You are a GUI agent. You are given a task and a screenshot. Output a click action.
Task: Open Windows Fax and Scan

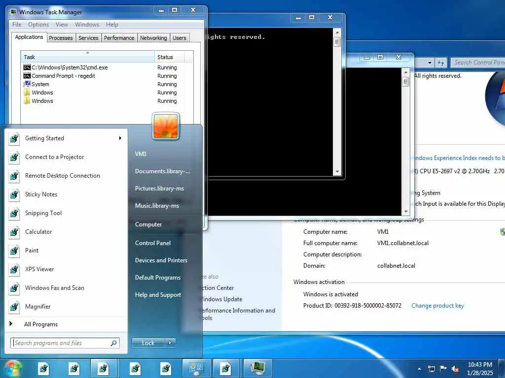click(x=66, y=287)
